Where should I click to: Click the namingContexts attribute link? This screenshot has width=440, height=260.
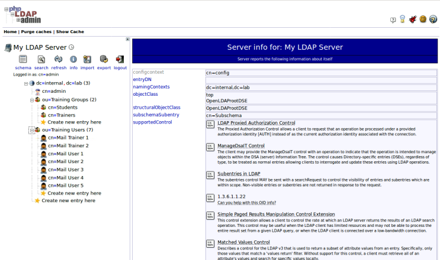[x=151, y=87]
